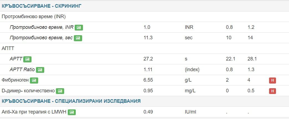This screenshot has height=119, width=289.
Task: Click the Фибриноген test name
Action: pyautogui.click(x=15, y=80)
